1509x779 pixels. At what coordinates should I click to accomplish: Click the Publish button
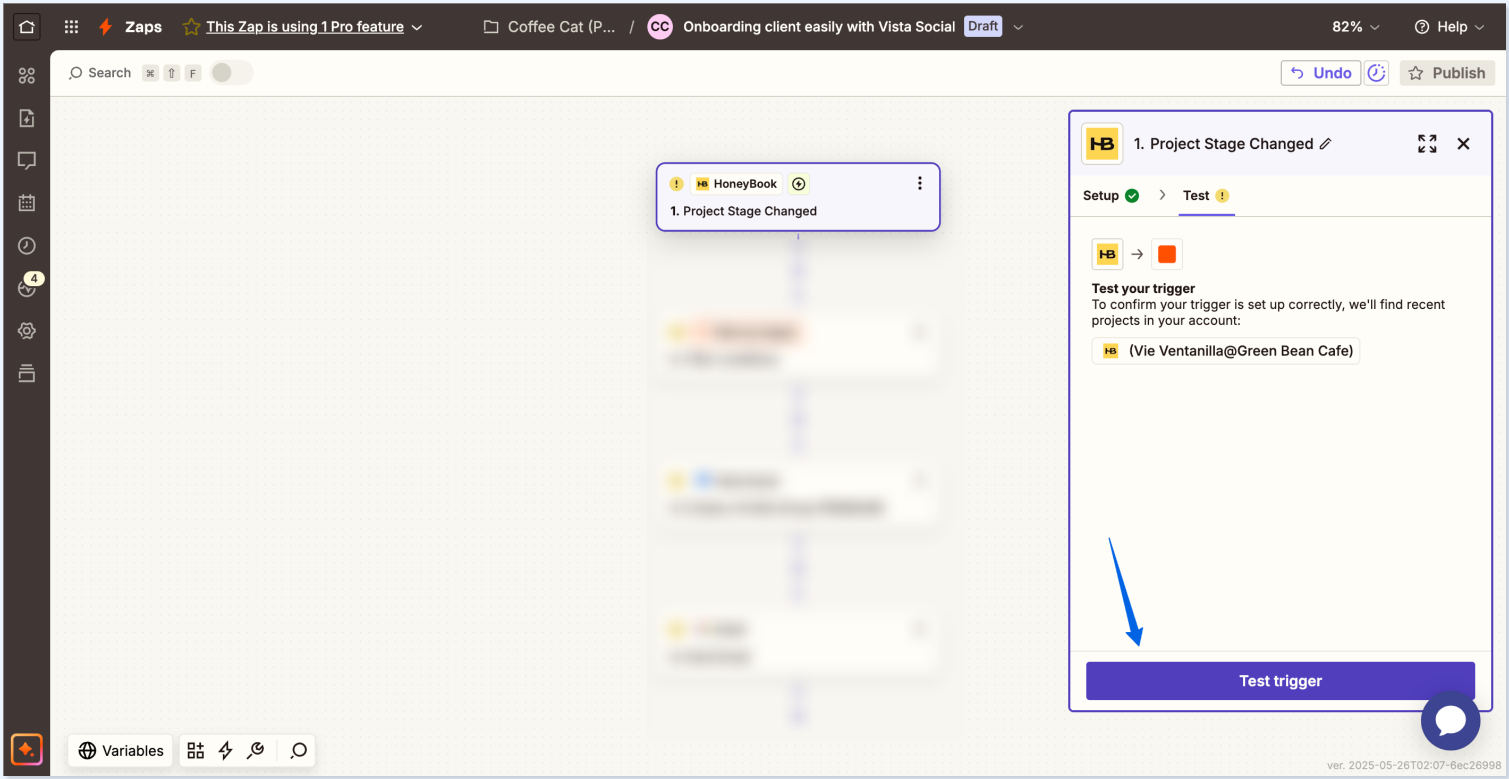tap(1447, 73)
